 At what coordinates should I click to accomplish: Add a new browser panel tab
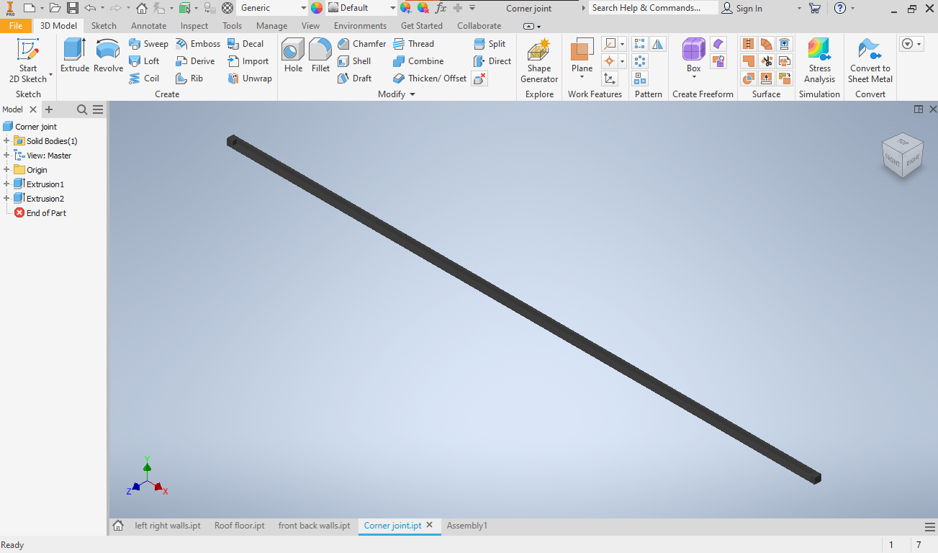[49, 109]
